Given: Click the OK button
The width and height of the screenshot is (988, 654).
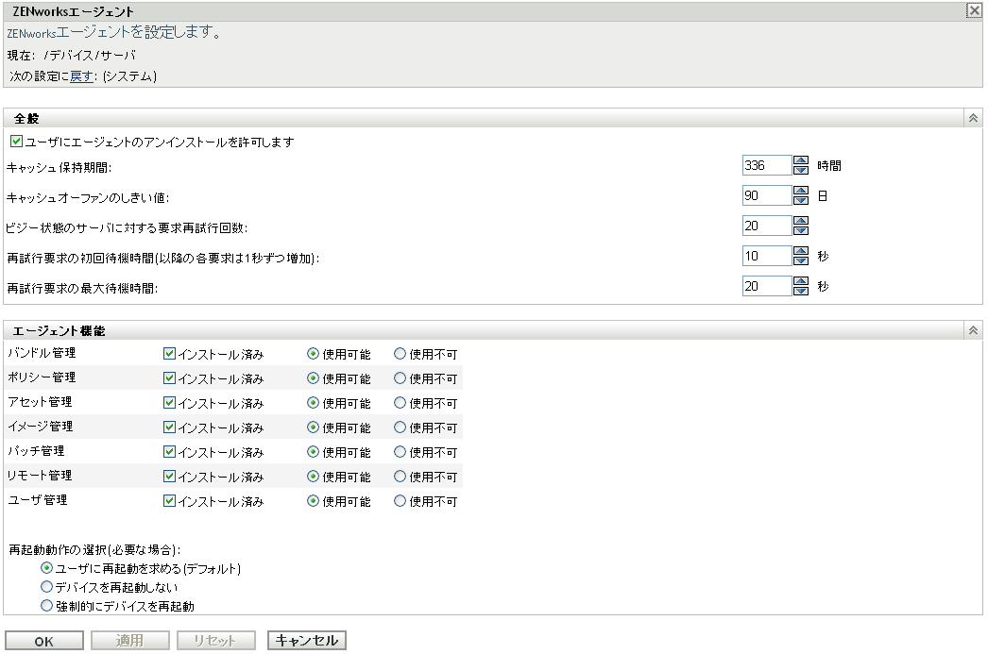Looking at the screenshot, I should click(43, 640).
